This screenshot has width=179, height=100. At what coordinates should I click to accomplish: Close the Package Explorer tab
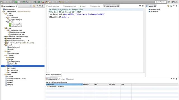[17, 6]
